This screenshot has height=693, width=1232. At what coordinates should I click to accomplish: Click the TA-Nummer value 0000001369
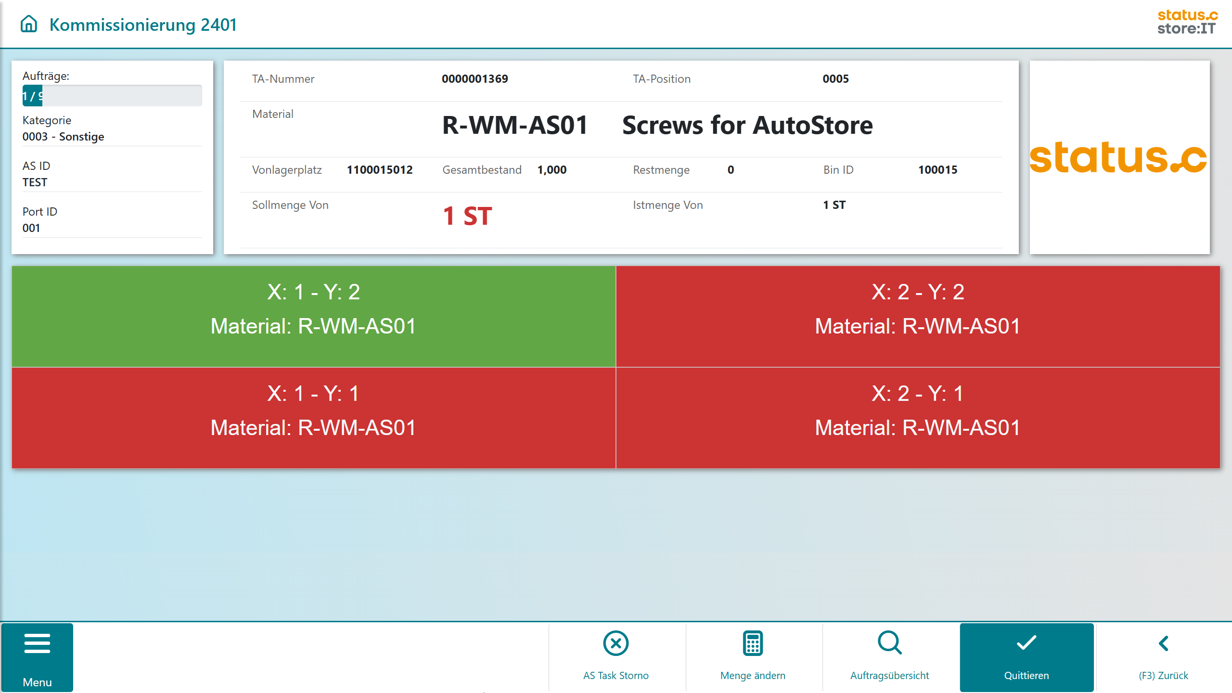click(475, 79)
